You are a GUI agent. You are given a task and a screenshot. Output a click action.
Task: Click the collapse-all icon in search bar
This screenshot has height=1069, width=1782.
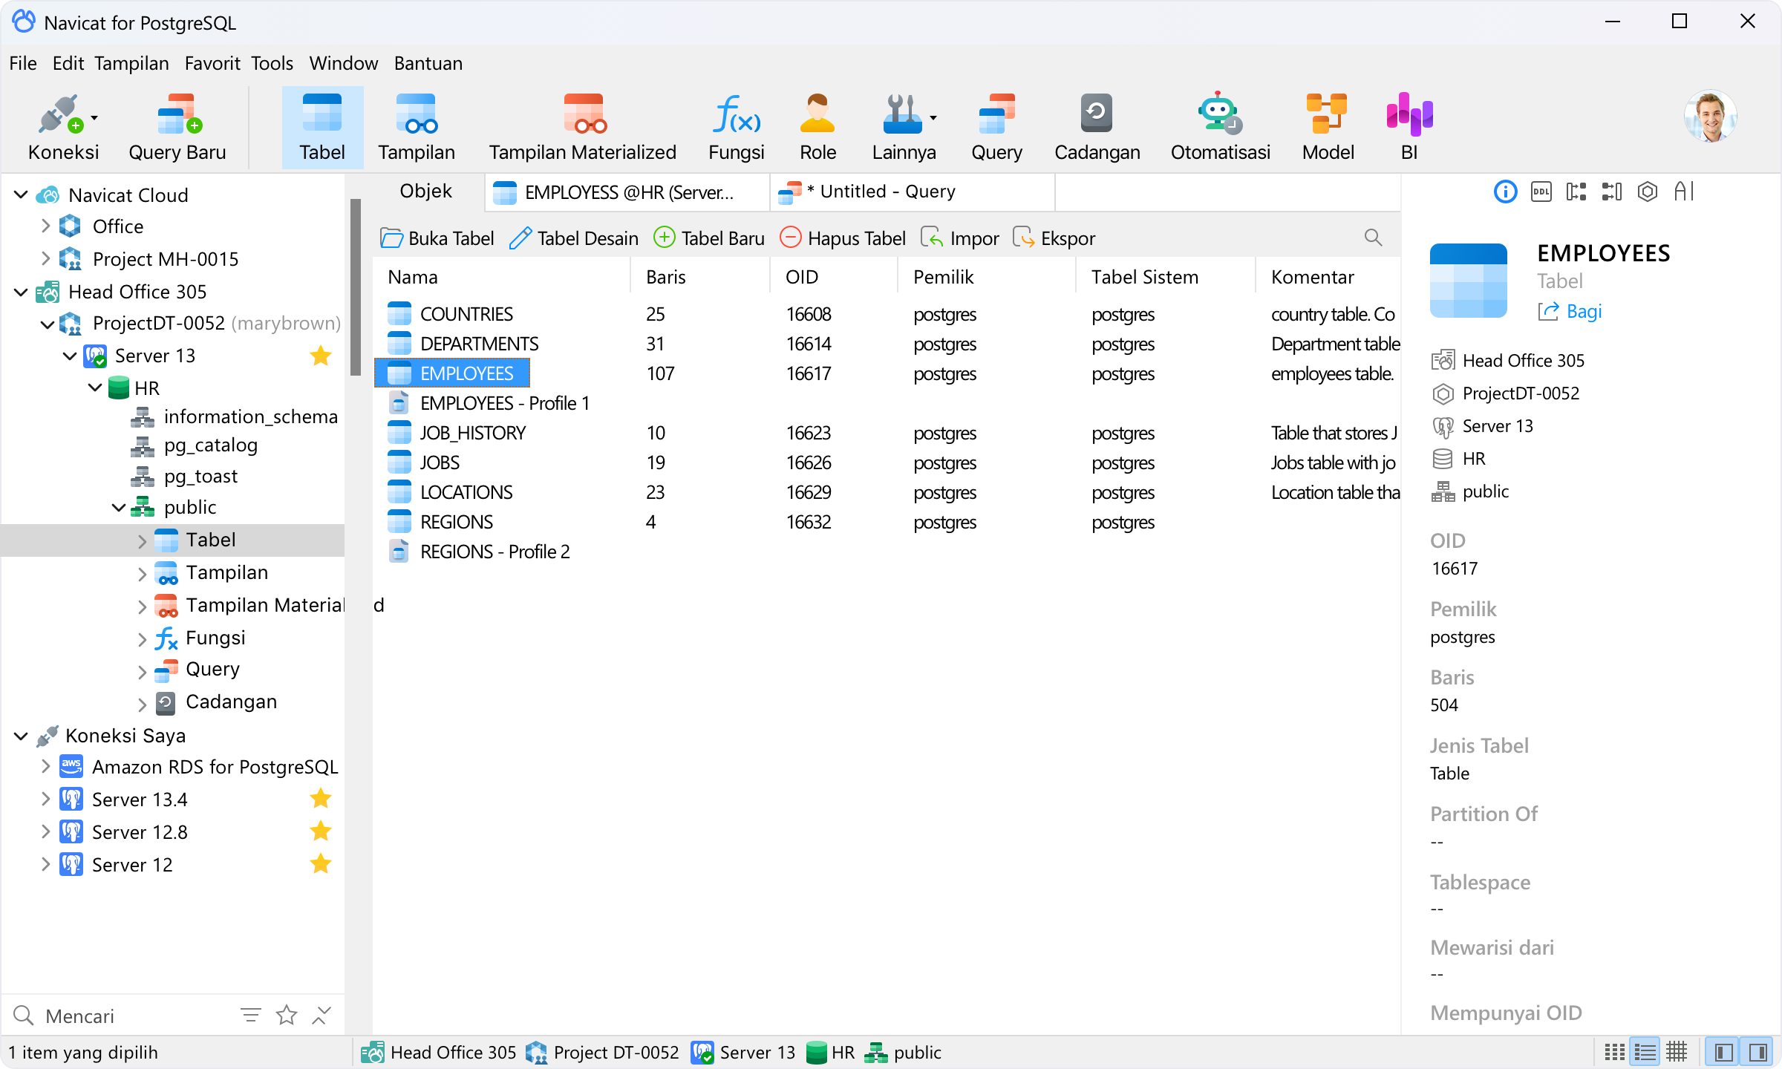[321, 1015]
